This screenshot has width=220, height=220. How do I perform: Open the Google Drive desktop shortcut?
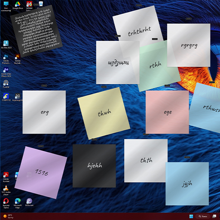18,5
